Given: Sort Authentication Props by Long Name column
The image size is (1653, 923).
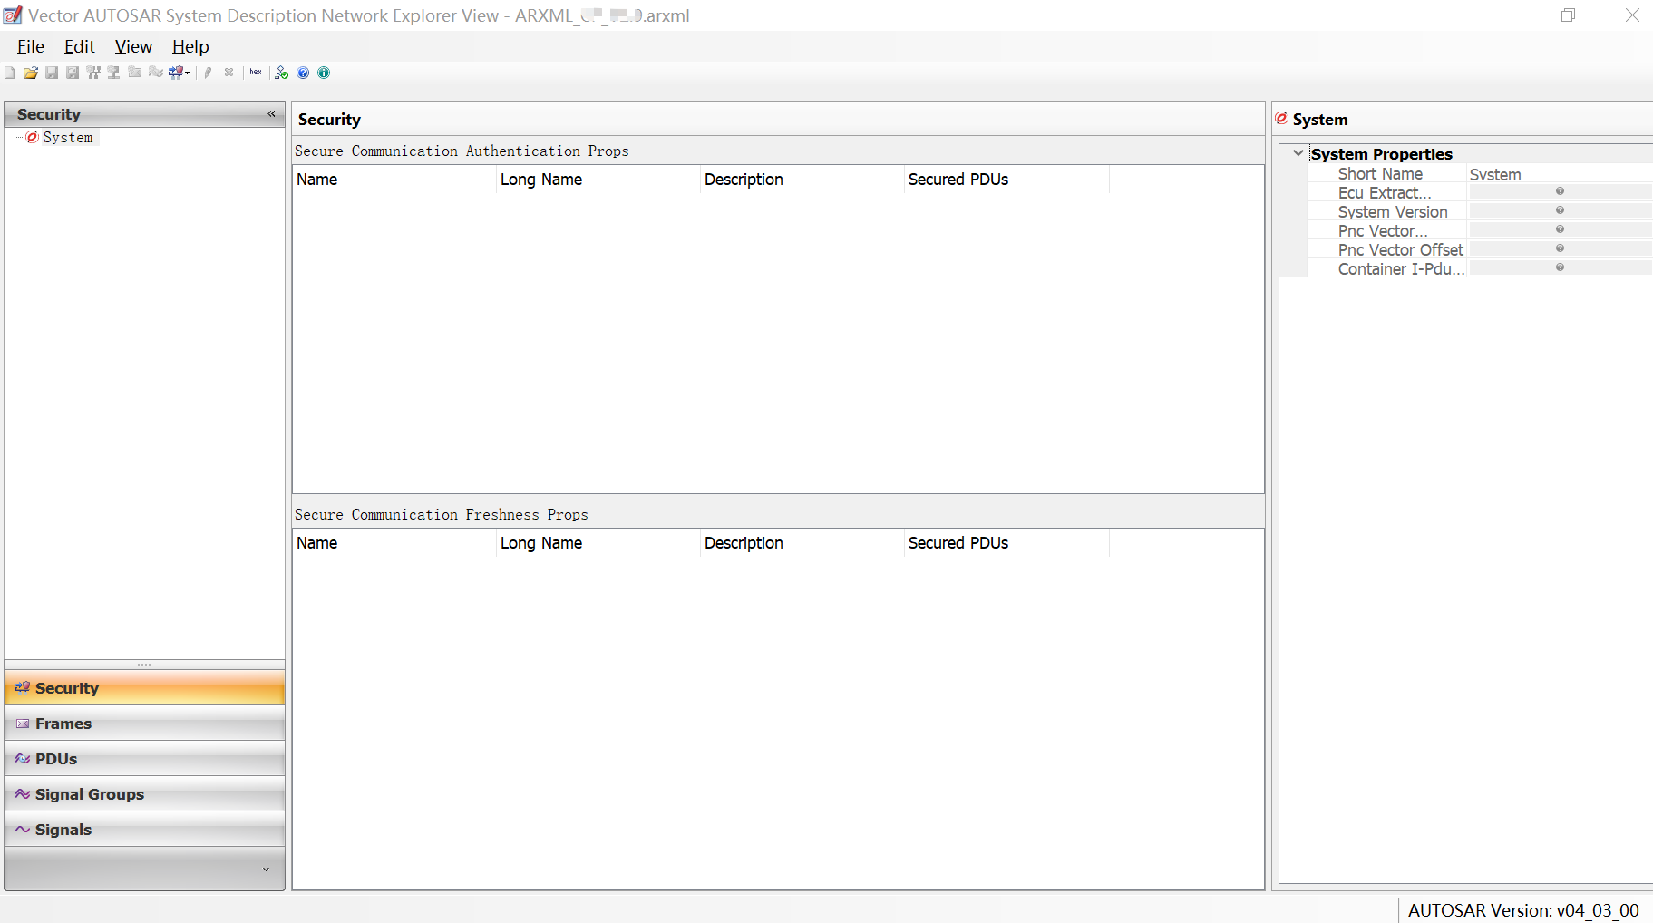Looking at the screenshot, I should [x=598, y=180].
